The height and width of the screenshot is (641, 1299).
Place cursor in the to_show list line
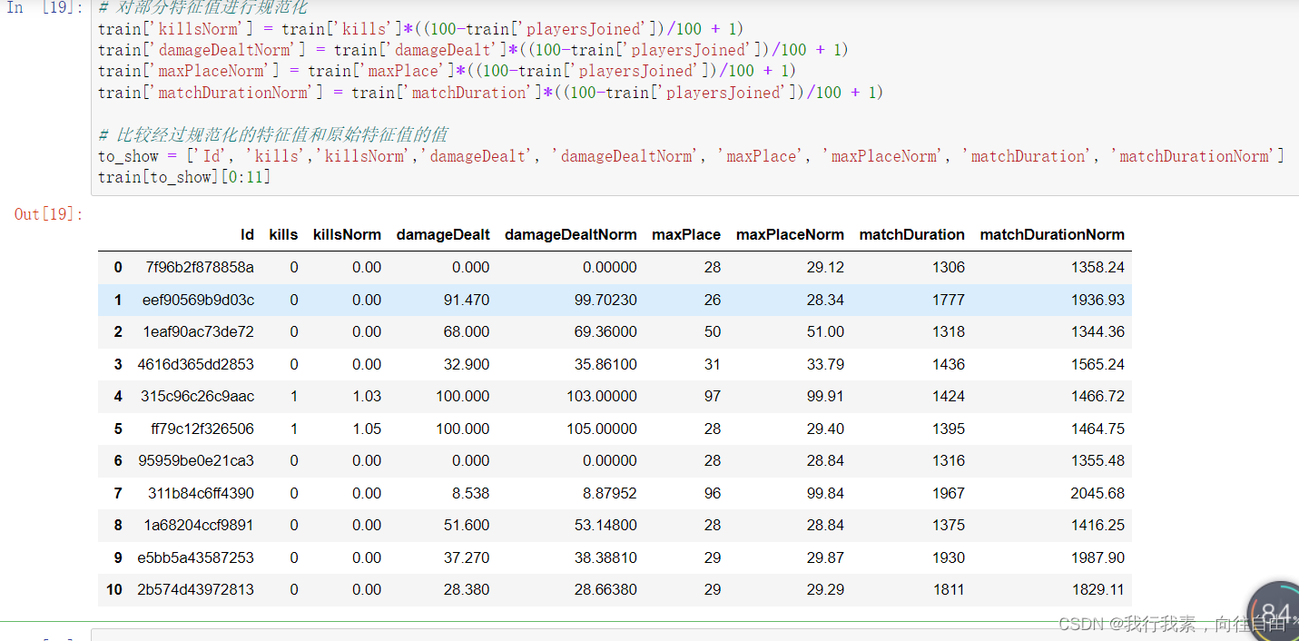pyautogui.click(x=691, y=156)
